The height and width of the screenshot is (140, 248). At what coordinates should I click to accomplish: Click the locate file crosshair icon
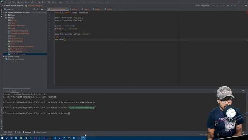[x=34, y=9]
